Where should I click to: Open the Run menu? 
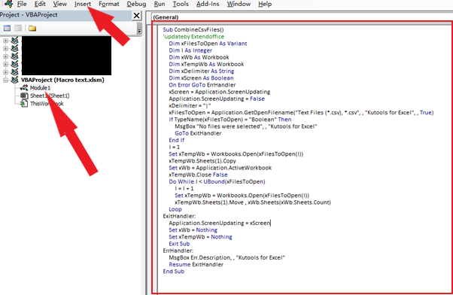pos(160,4)
